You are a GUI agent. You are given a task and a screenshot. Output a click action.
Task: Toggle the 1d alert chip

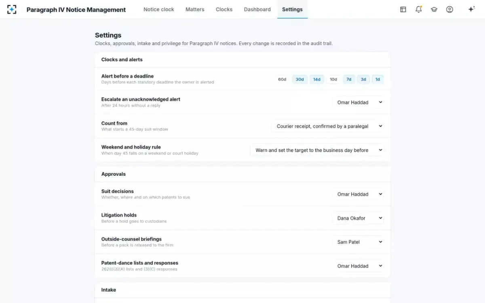377,79
